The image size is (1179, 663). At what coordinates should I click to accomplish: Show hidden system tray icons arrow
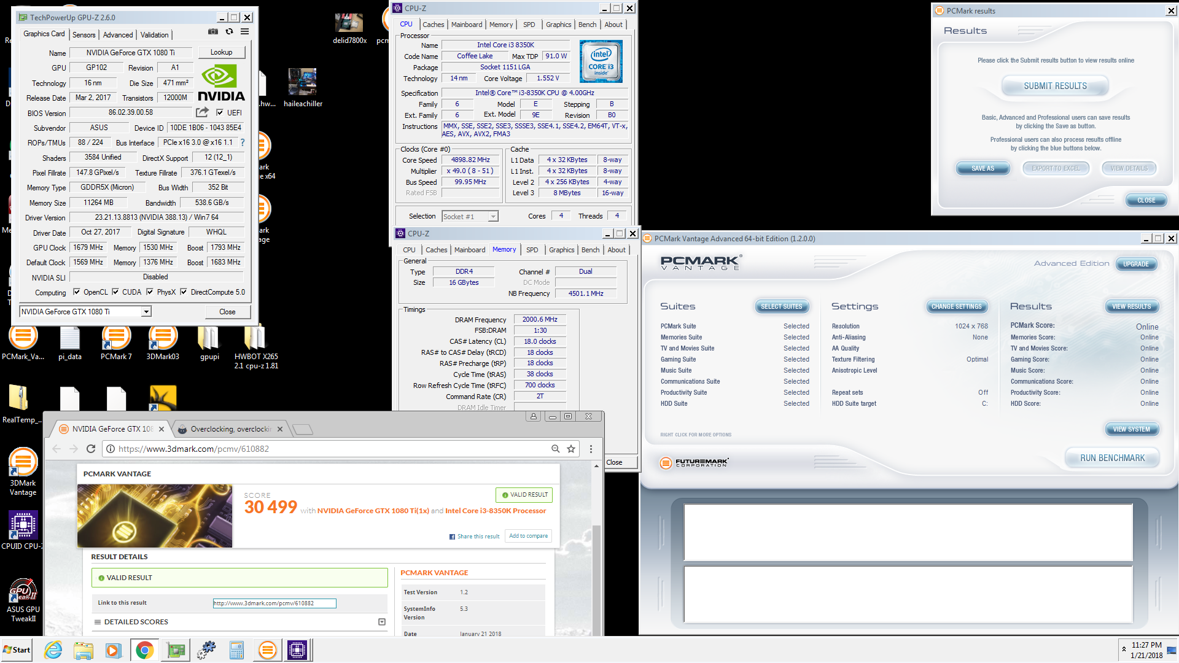click(1124, 649)
